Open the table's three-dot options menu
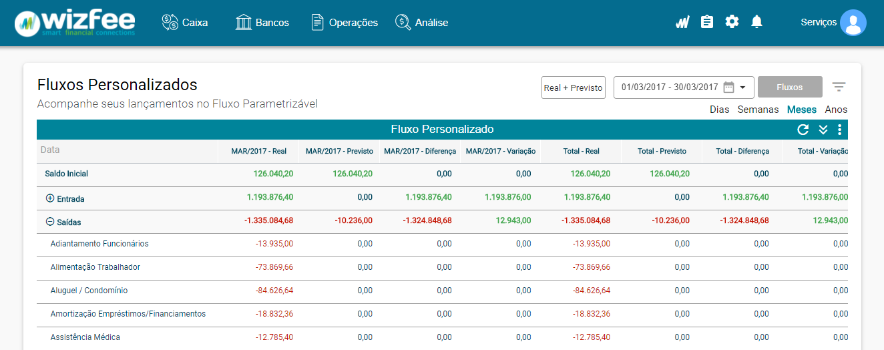Screen dimensions: 884x350 [x=839, y=130]
